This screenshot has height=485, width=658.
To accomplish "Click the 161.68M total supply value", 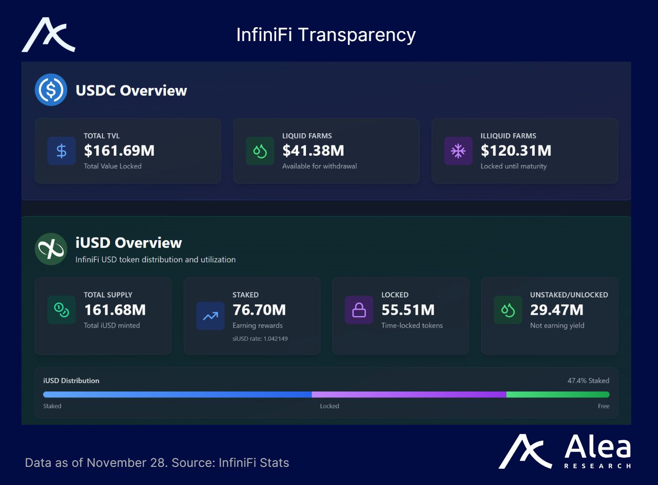I will click(x=115, y=310).
